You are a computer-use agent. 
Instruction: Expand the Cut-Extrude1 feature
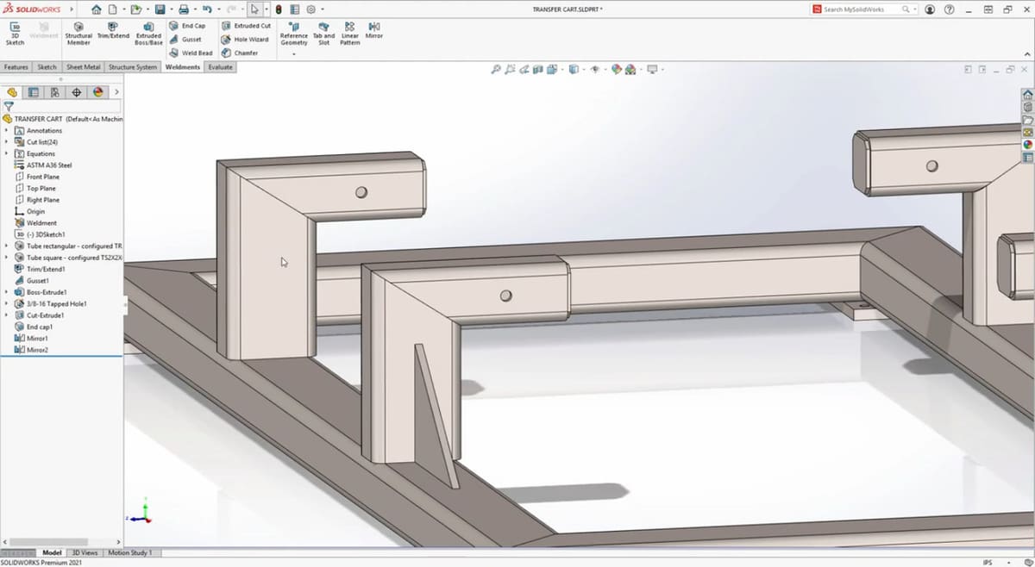tap(7, 315)
